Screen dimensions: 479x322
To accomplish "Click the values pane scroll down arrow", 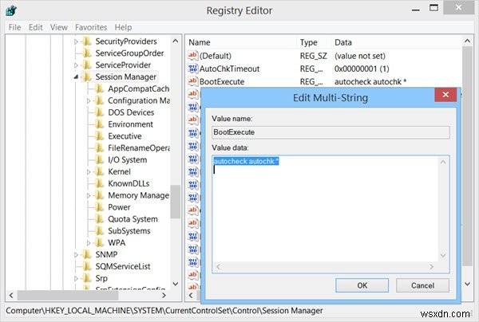I will click(x=467, y=284).
